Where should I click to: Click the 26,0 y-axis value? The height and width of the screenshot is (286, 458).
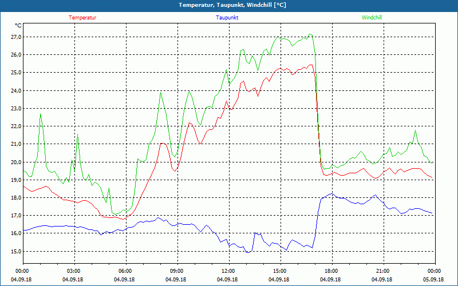click(16, 55)
